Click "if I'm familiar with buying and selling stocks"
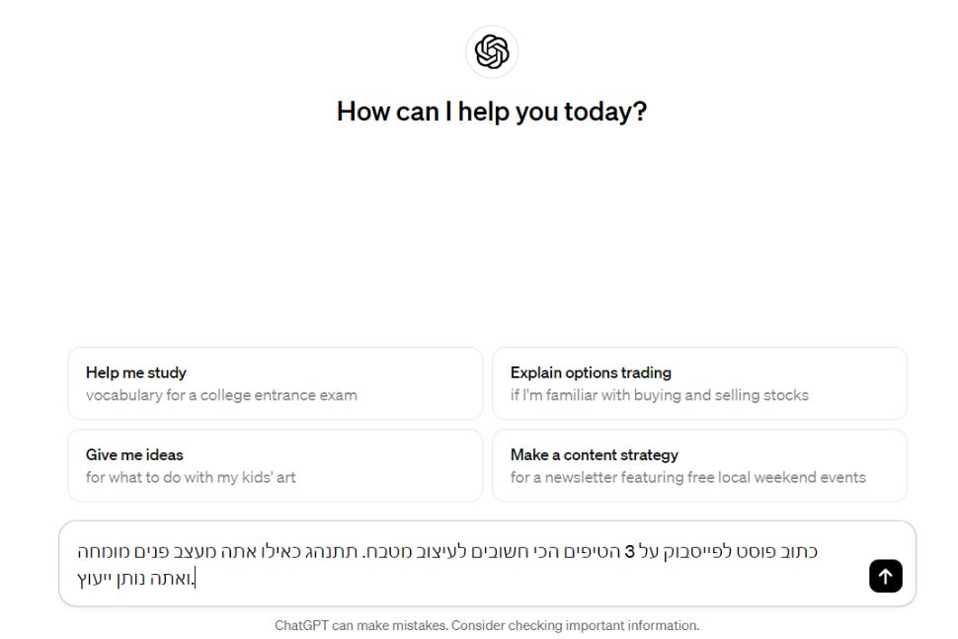The height and width of the screenshot is (639, 958). point(659,395)
